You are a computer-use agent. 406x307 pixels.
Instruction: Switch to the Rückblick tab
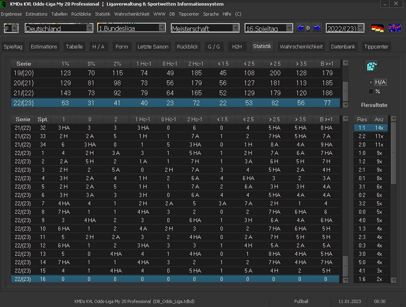tap(187, 46)
